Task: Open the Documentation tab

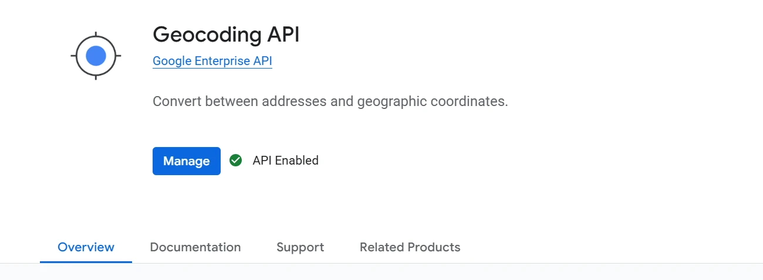Action: [x=195, y=247]
